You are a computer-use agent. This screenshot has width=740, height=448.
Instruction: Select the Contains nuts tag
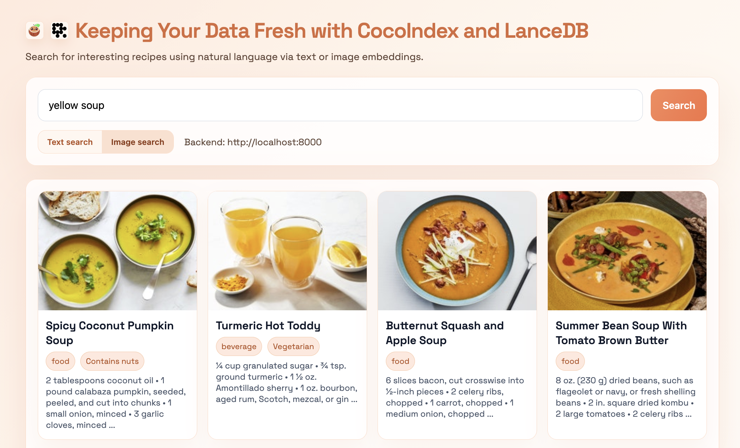coord(112,361)
